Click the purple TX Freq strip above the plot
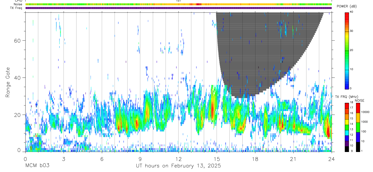Image resolution: width=373 pixels, height=172 pixels. [178, 8]
